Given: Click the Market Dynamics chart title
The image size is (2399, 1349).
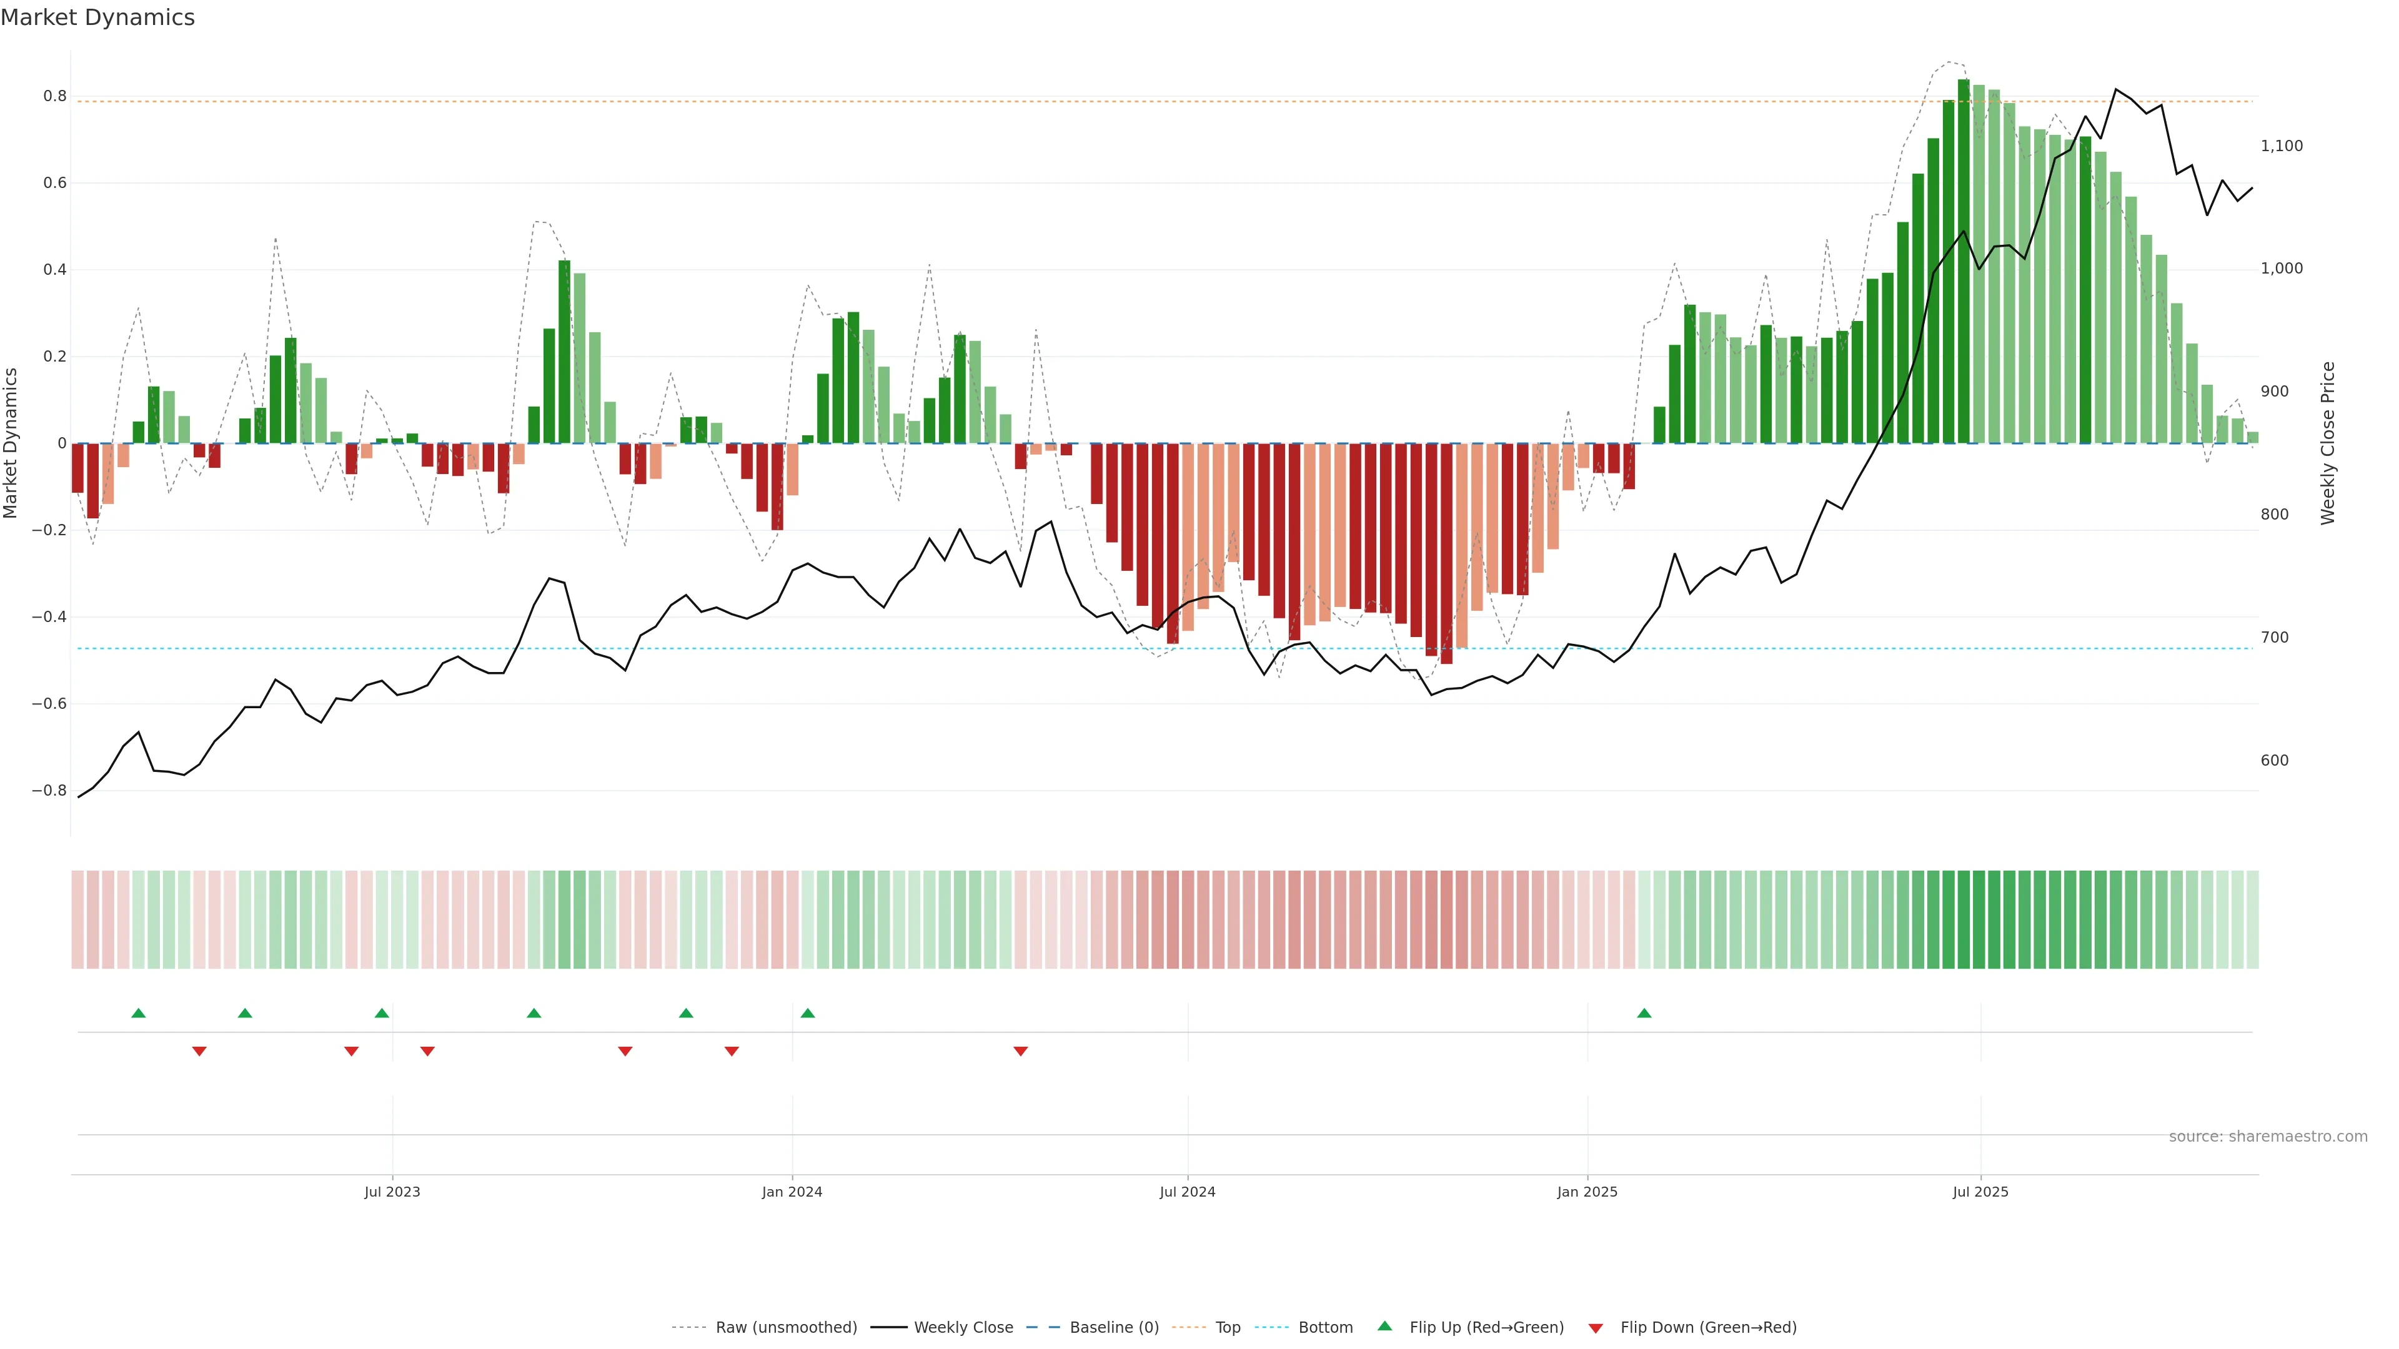Looking at the screenshot, I should click(x=98, y=17).
